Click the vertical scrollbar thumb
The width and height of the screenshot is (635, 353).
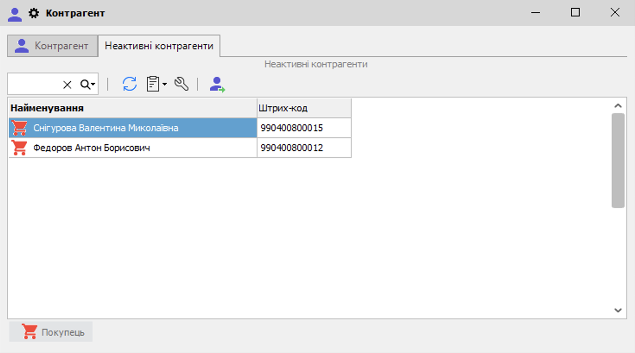coord(618,161)
